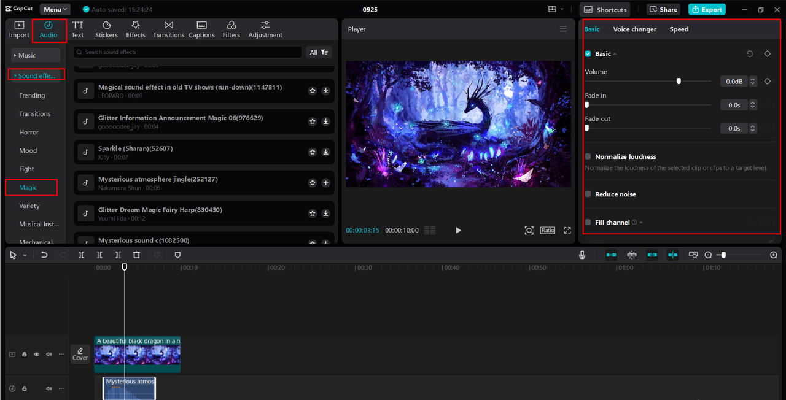Screen dimensions: 786x400
Task: Add keyframe for Basic section
Action: click(x=767, y=54)
